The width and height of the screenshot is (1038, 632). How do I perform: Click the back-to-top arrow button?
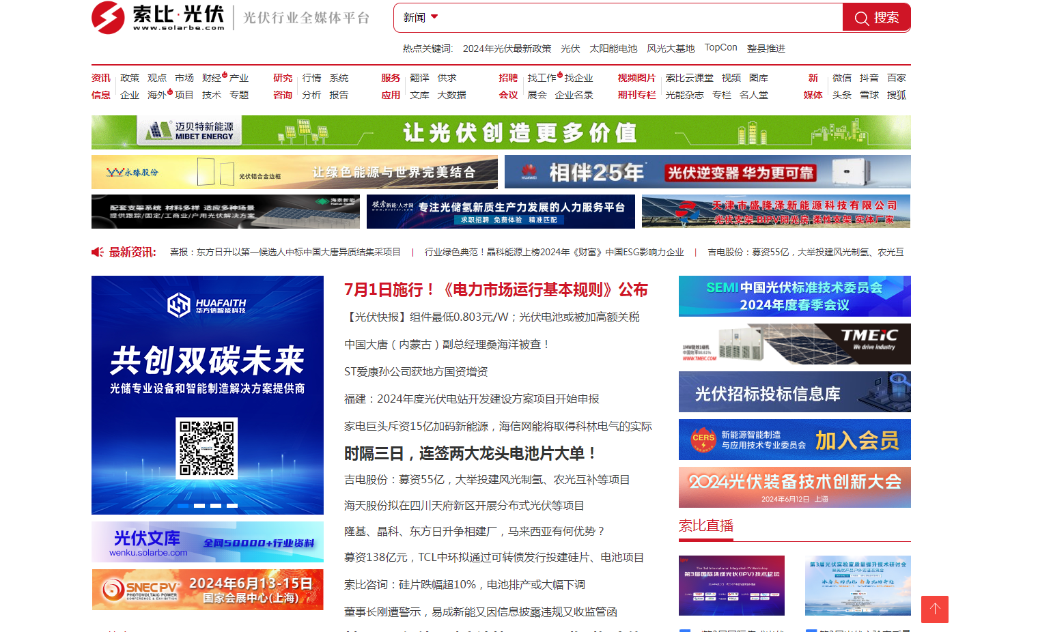[935, 609]
